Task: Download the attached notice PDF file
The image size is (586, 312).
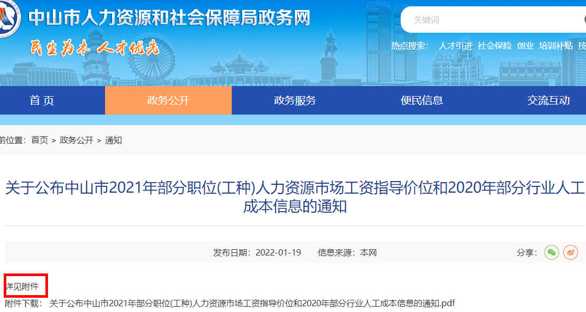Action: click(x=252, y=303)
